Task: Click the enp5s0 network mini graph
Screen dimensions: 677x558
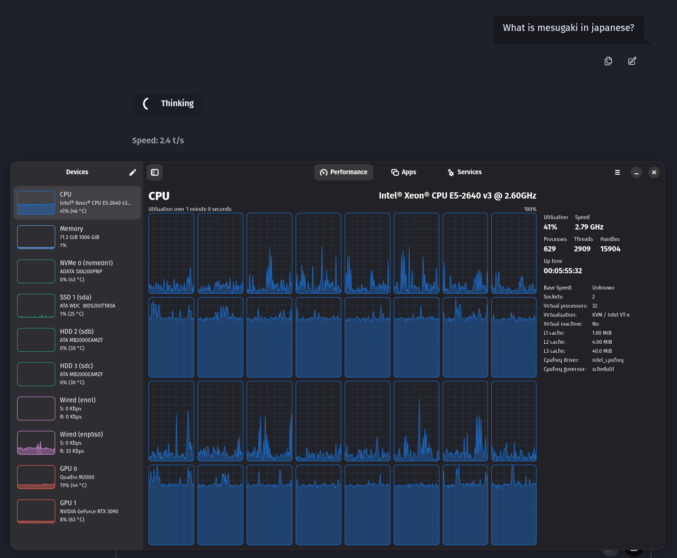Action: point(36,443)
